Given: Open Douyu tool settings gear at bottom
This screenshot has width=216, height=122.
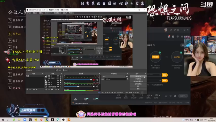Looking at the screenshot, I should point(175,96).
